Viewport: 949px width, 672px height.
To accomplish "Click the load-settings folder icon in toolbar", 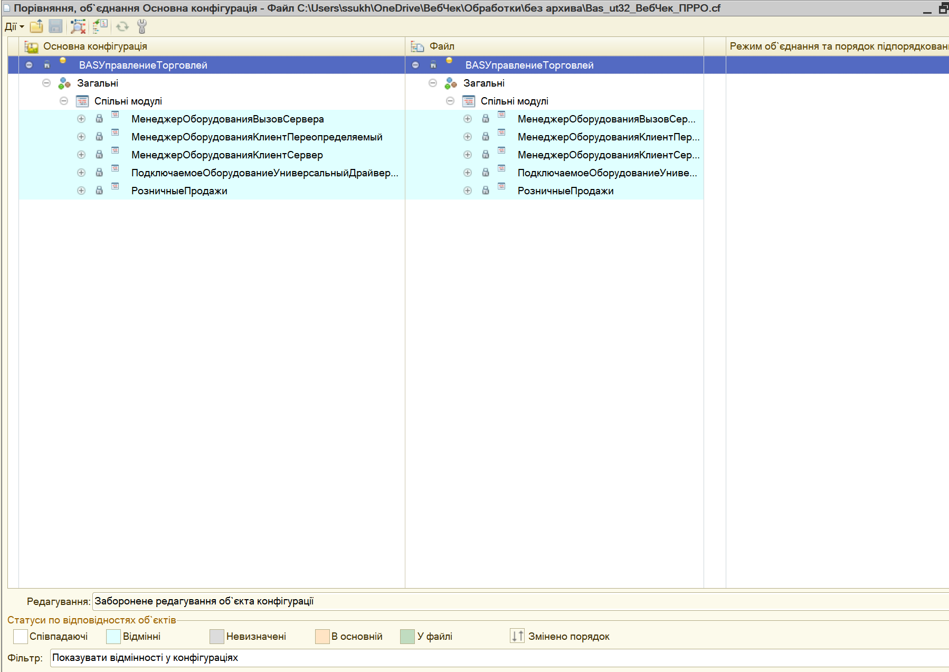I will pyautogui.click(x=36, y=26).
